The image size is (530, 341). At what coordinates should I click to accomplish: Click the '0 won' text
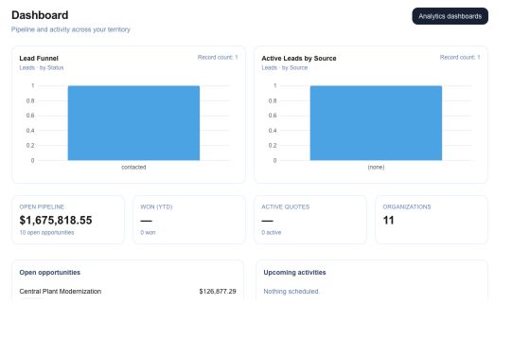coord(148,232)
